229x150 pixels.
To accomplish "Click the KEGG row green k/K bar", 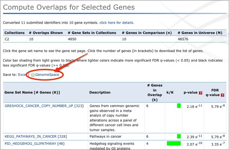I will [x=179, y=136].
